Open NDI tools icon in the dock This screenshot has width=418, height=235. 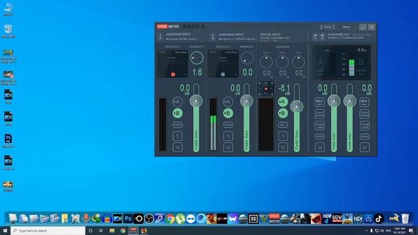click(358, 219)
